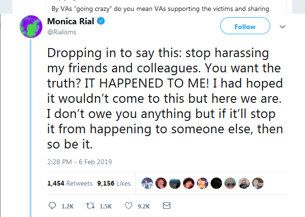
Task: Like the tweet with heart icon
Action: tap(129, 206)
